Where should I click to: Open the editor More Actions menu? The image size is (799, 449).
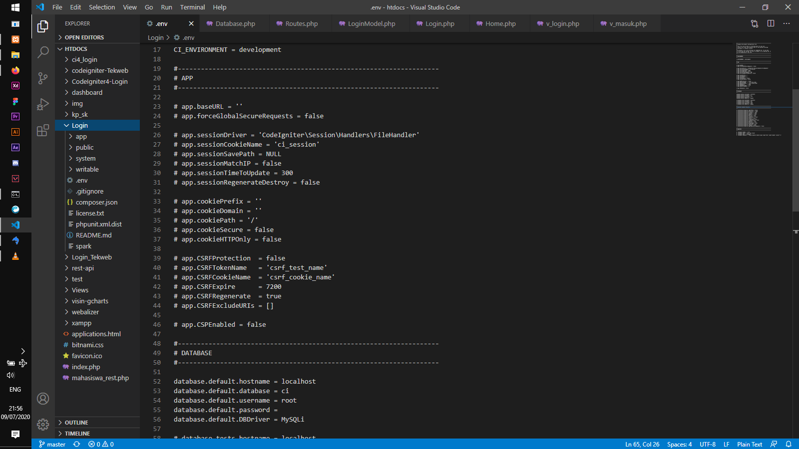pyautogui.click(x=787, y=23)
